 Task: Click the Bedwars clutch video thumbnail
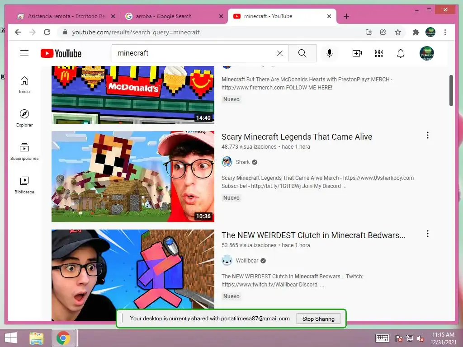coord(133,275)
